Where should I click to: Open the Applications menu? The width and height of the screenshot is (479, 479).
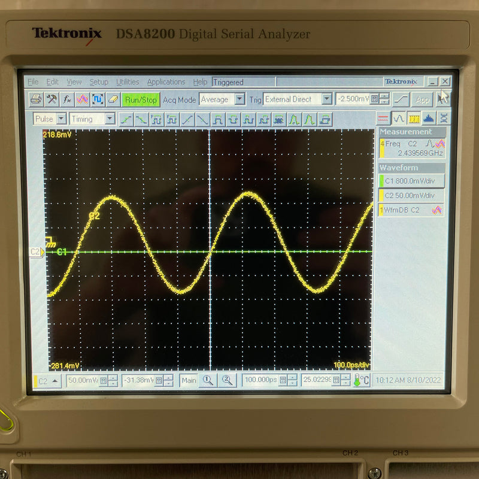point(166,81)
